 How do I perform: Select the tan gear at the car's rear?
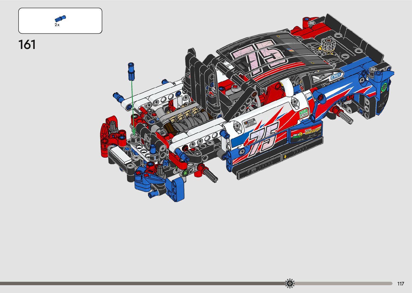coord(328,44)
